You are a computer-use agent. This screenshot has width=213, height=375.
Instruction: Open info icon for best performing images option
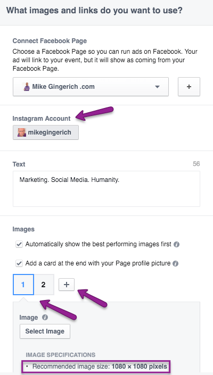click(176, 245)
